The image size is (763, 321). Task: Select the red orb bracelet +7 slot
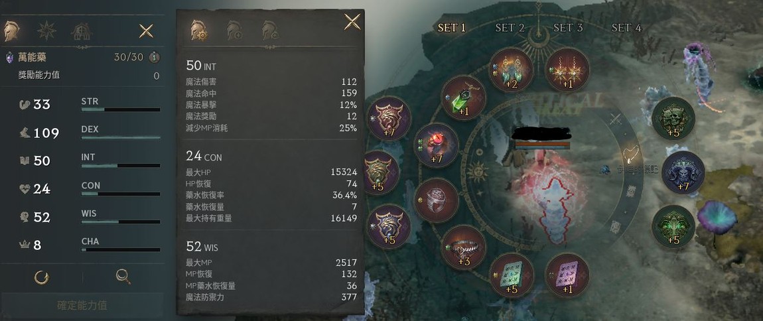[436, 145]
